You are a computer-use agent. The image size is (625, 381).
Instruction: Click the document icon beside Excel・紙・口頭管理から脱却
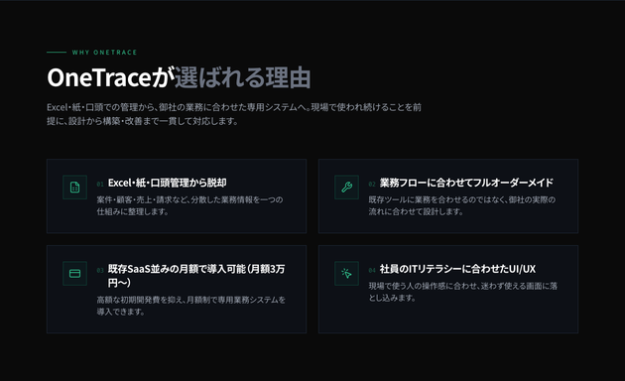point(75,188)
